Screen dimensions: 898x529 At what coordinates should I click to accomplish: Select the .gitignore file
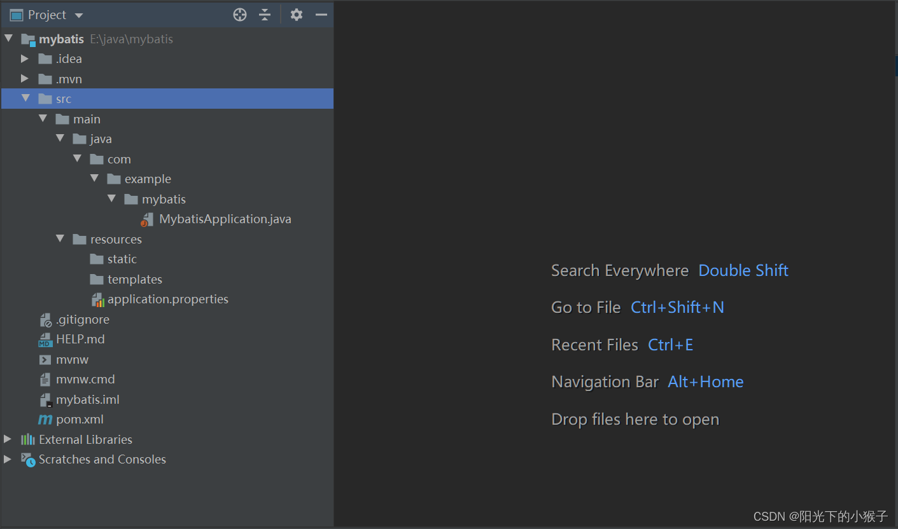pos(82,320)
